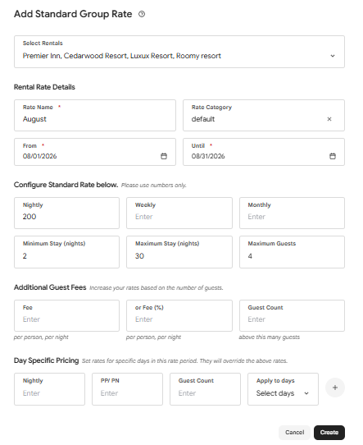This screenshot has width=363, height=445.
Task: Open calendar picker for From date
Action: [164, 156]
